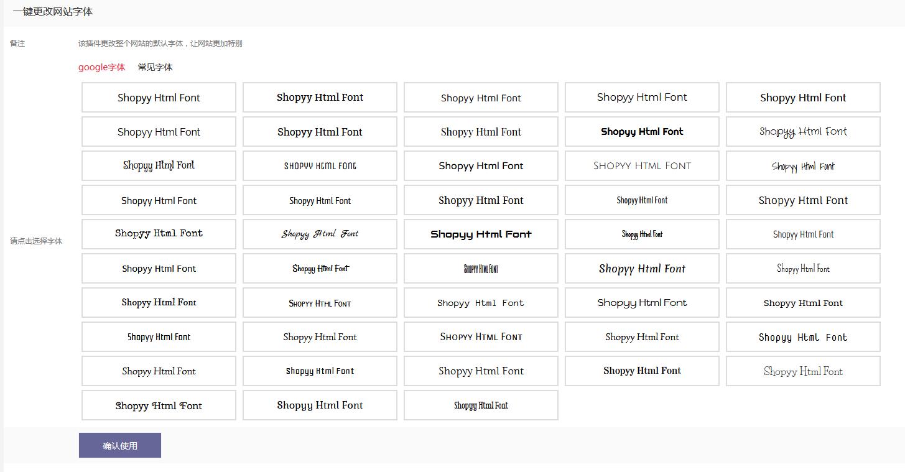Select the comic-style handwritten Shopyy Html Font preview

coord(320,268)
